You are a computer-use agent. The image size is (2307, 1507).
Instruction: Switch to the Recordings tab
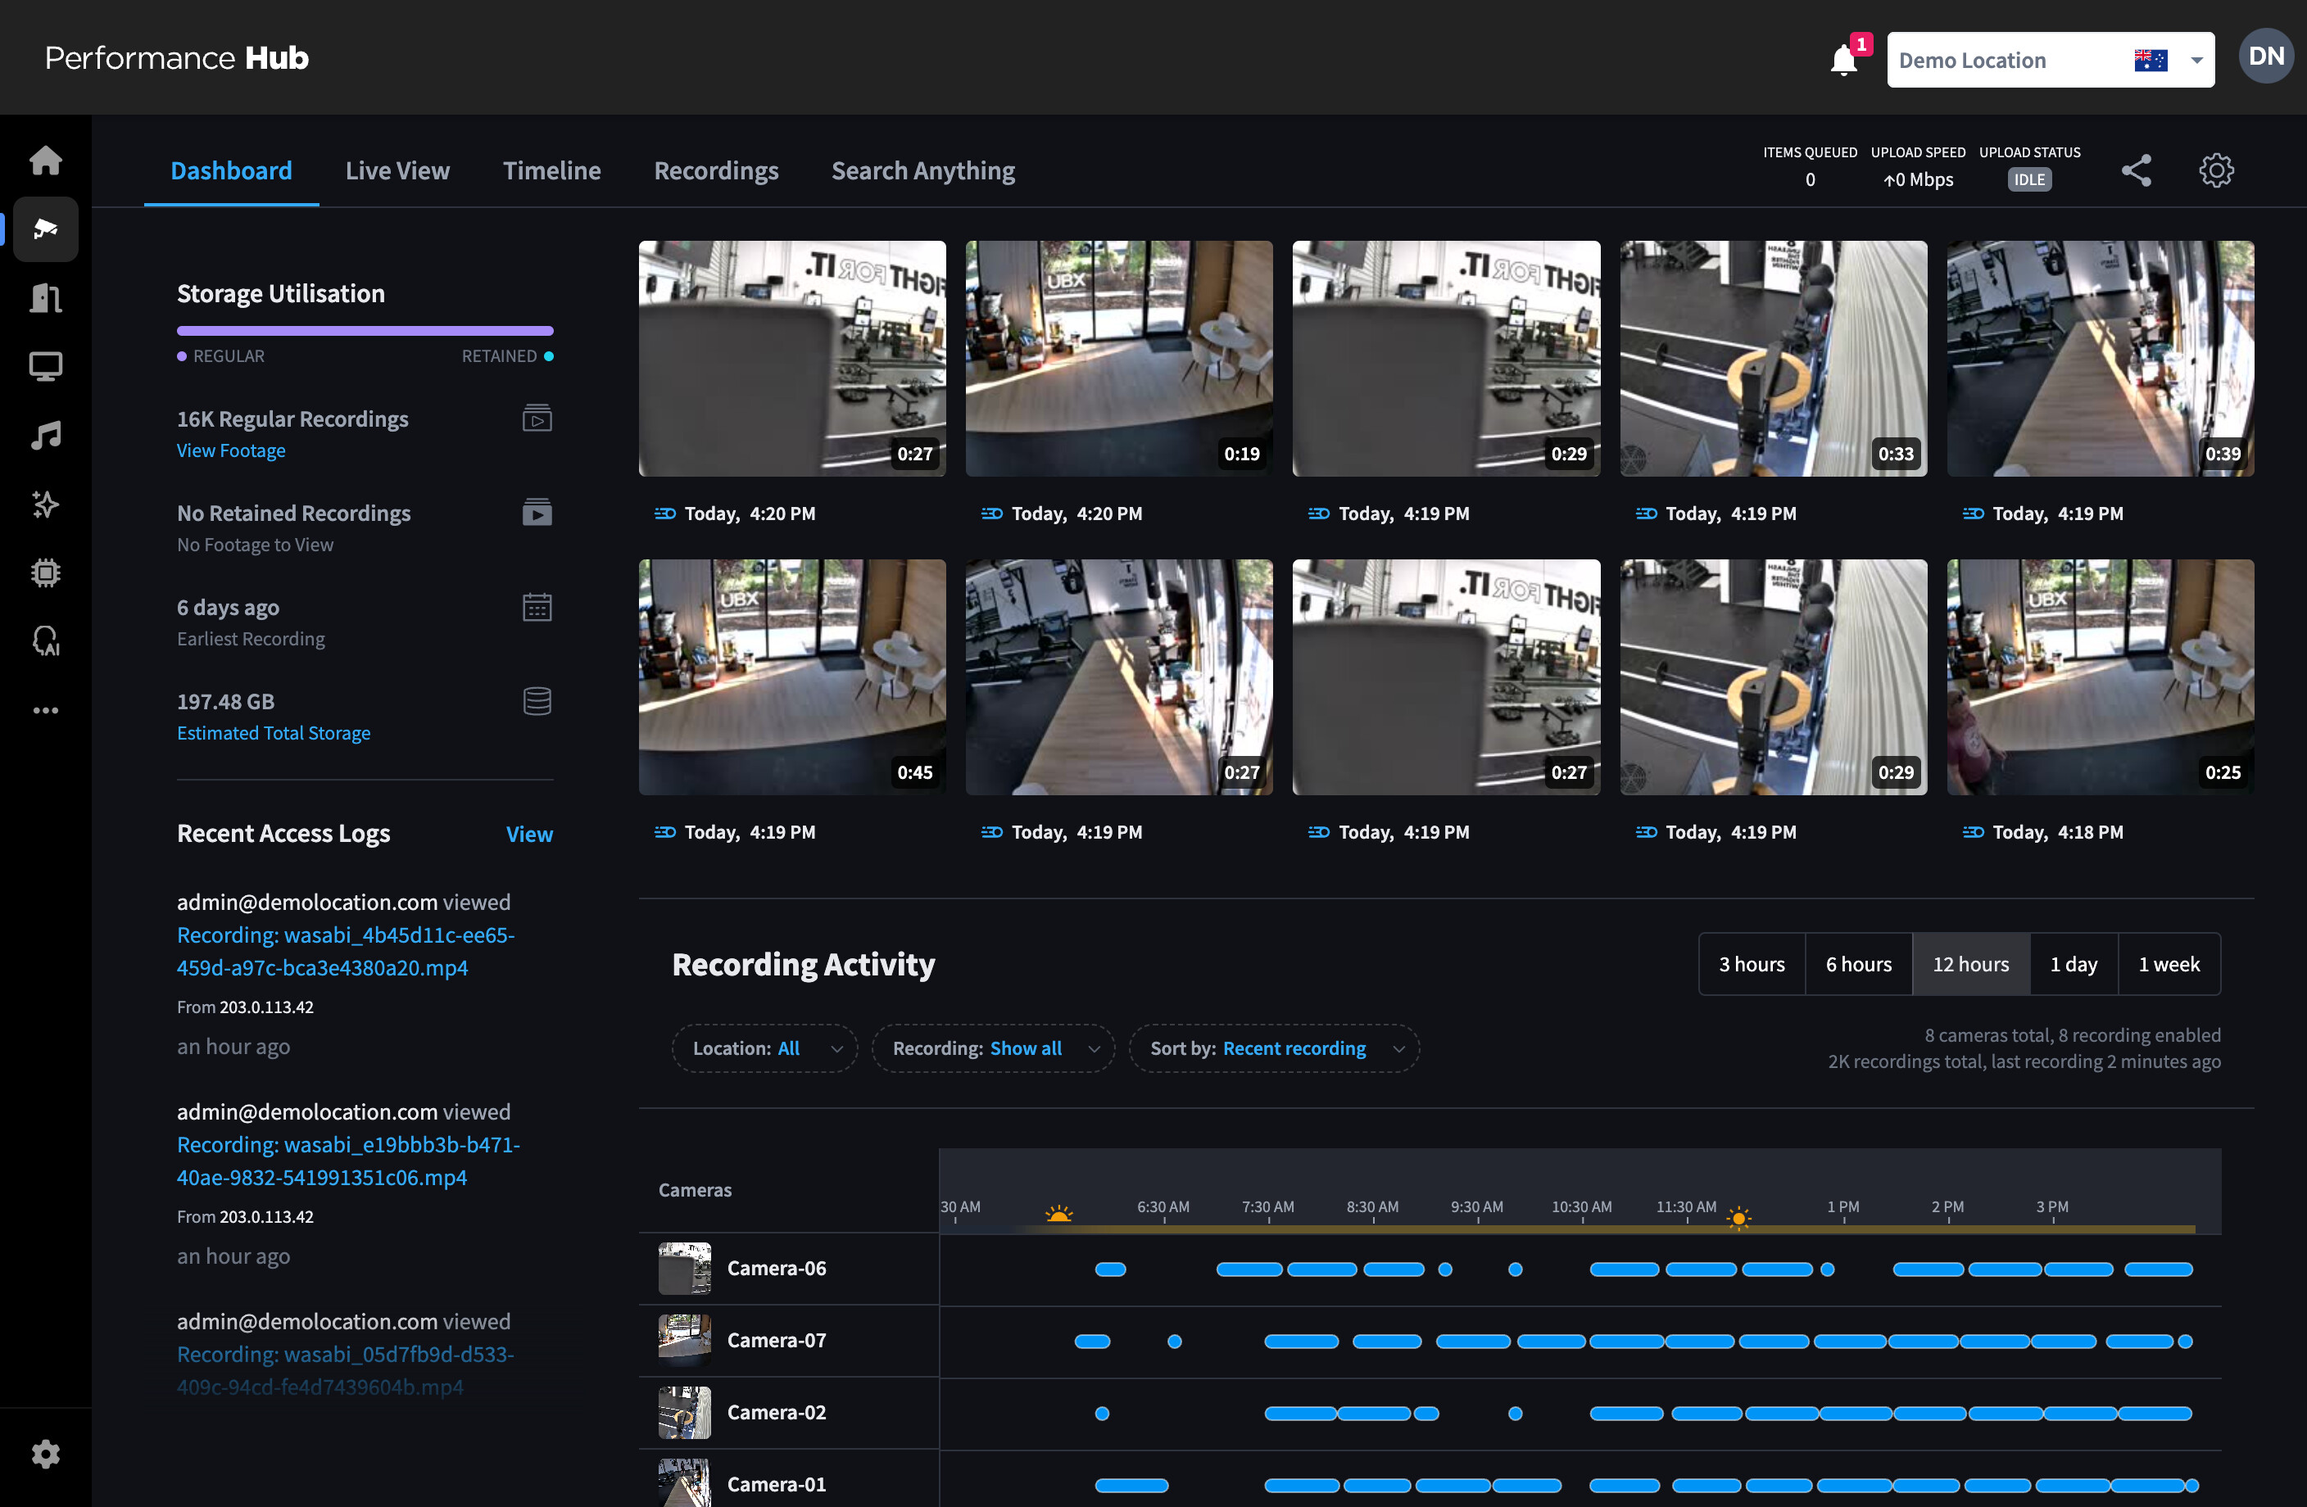tap(716, 170)
